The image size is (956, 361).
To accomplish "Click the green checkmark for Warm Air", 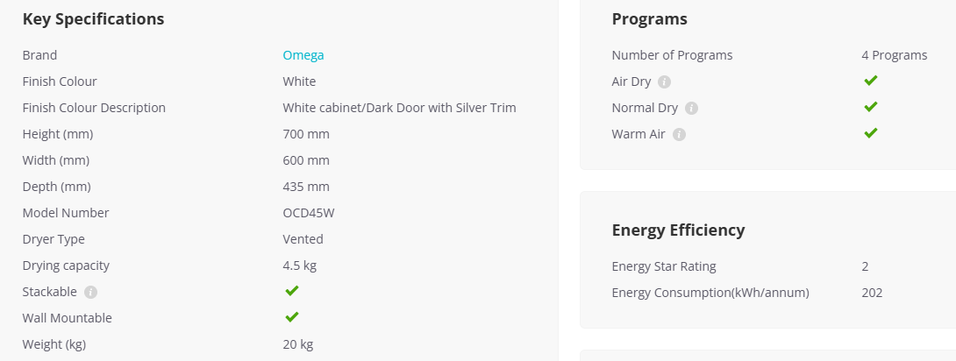I will [x=871, y=132].
